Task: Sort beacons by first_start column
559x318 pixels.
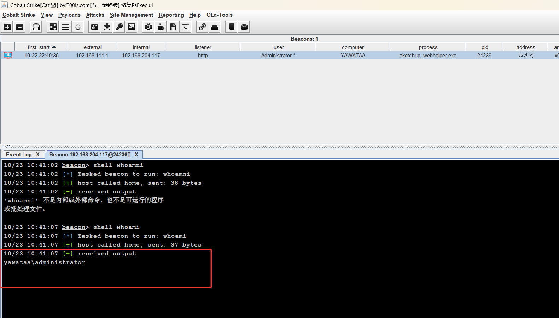Action: coord(41,47)
